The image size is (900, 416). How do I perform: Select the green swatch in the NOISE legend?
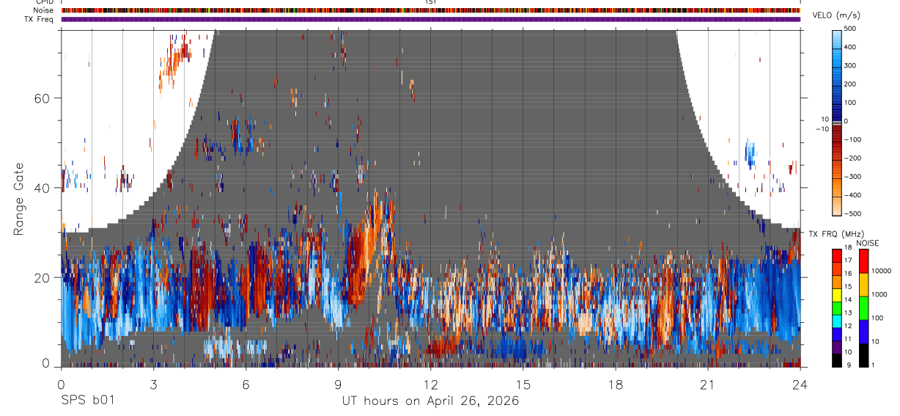click(863, 307)
